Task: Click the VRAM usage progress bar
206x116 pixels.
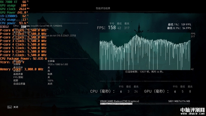Action: 145,104
